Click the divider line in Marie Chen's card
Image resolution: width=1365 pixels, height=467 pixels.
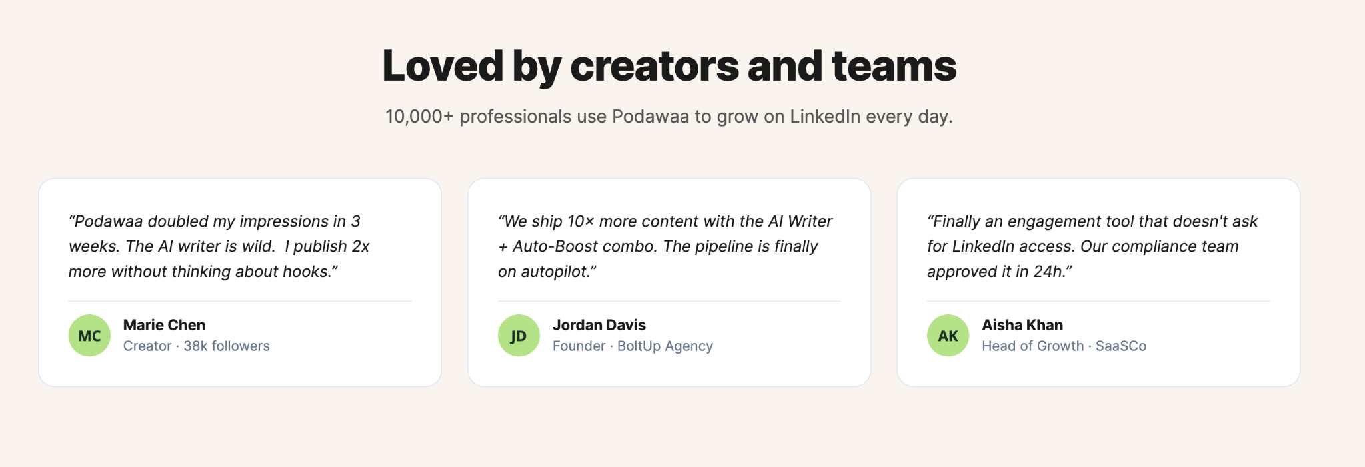[240, 301]
